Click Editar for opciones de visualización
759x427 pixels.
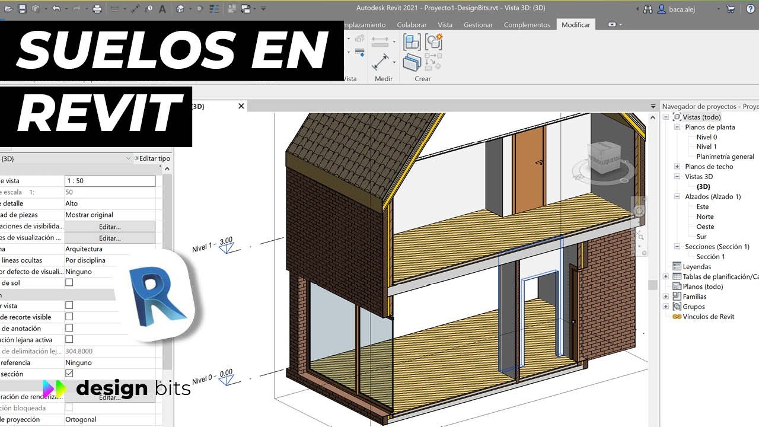coord(110,238)
